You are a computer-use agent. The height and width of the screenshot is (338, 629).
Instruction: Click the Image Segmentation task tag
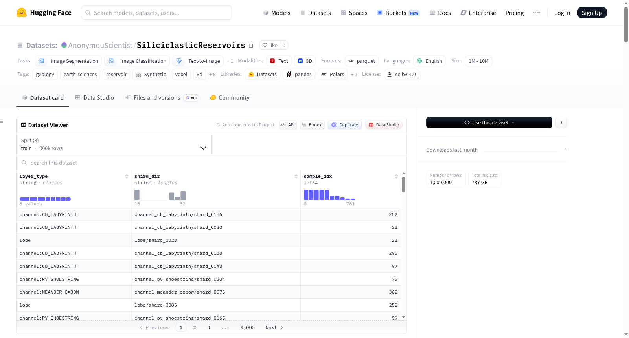click(68, 61)
